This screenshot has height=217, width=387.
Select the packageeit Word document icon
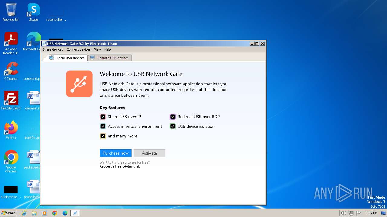pos(33,160)
